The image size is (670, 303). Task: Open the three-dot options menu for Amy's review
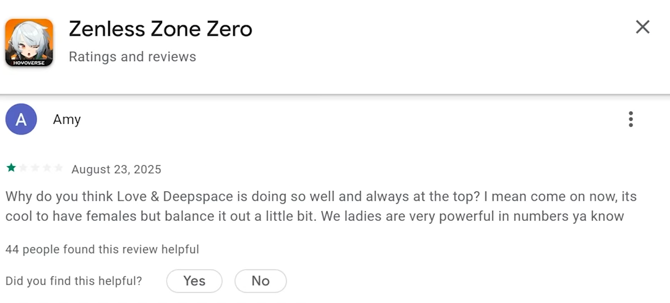tap(630, 119)
